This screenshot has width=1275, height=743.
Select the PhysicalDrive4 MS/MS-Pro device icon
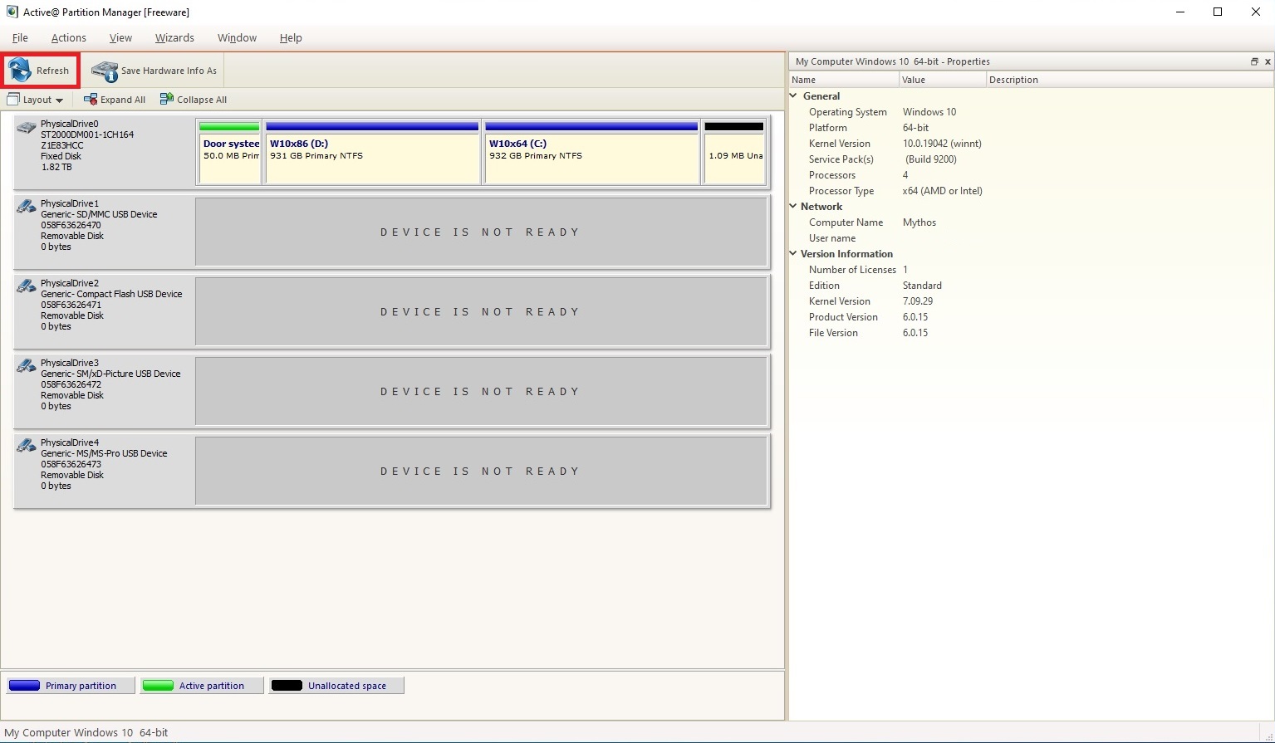[27, 446]
